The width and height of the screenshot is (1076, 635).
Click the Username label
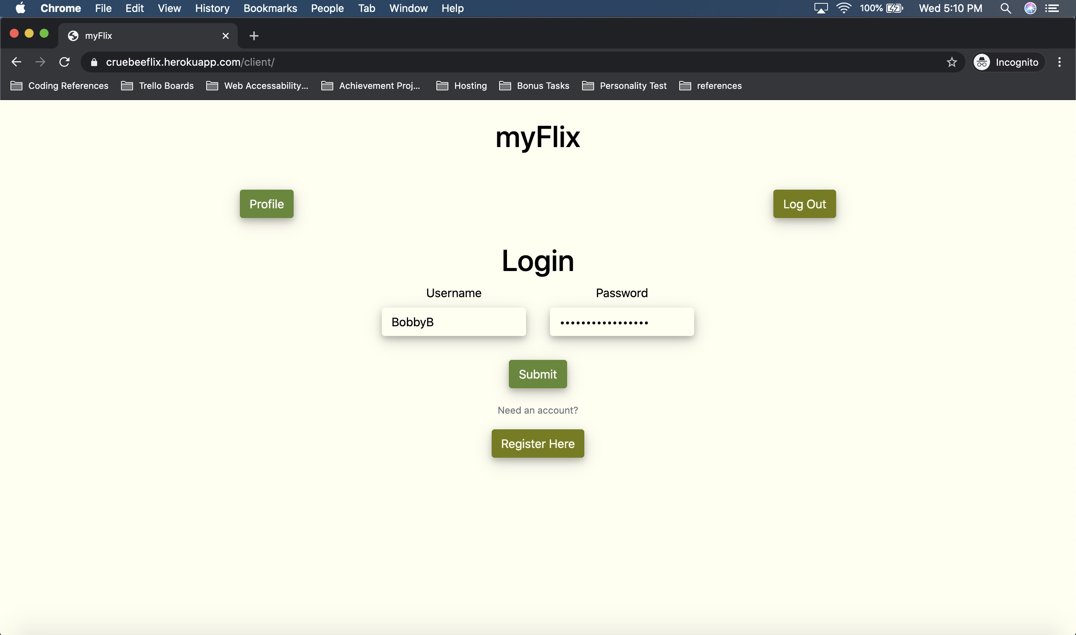pos(454,293)
